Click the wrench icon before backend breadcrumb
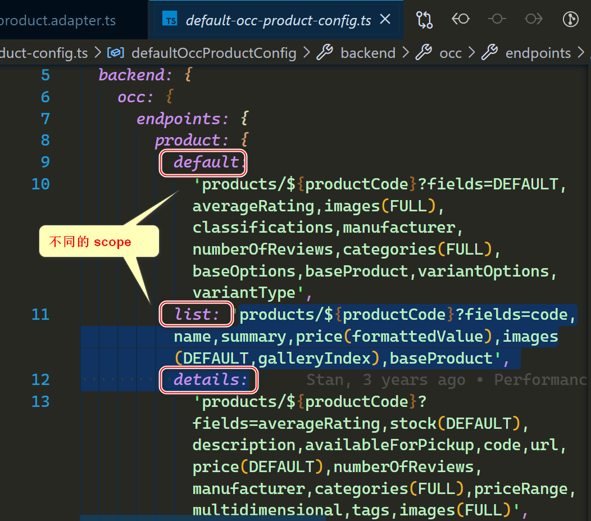Viewport: 591px width, 521px height. point(325,52)
